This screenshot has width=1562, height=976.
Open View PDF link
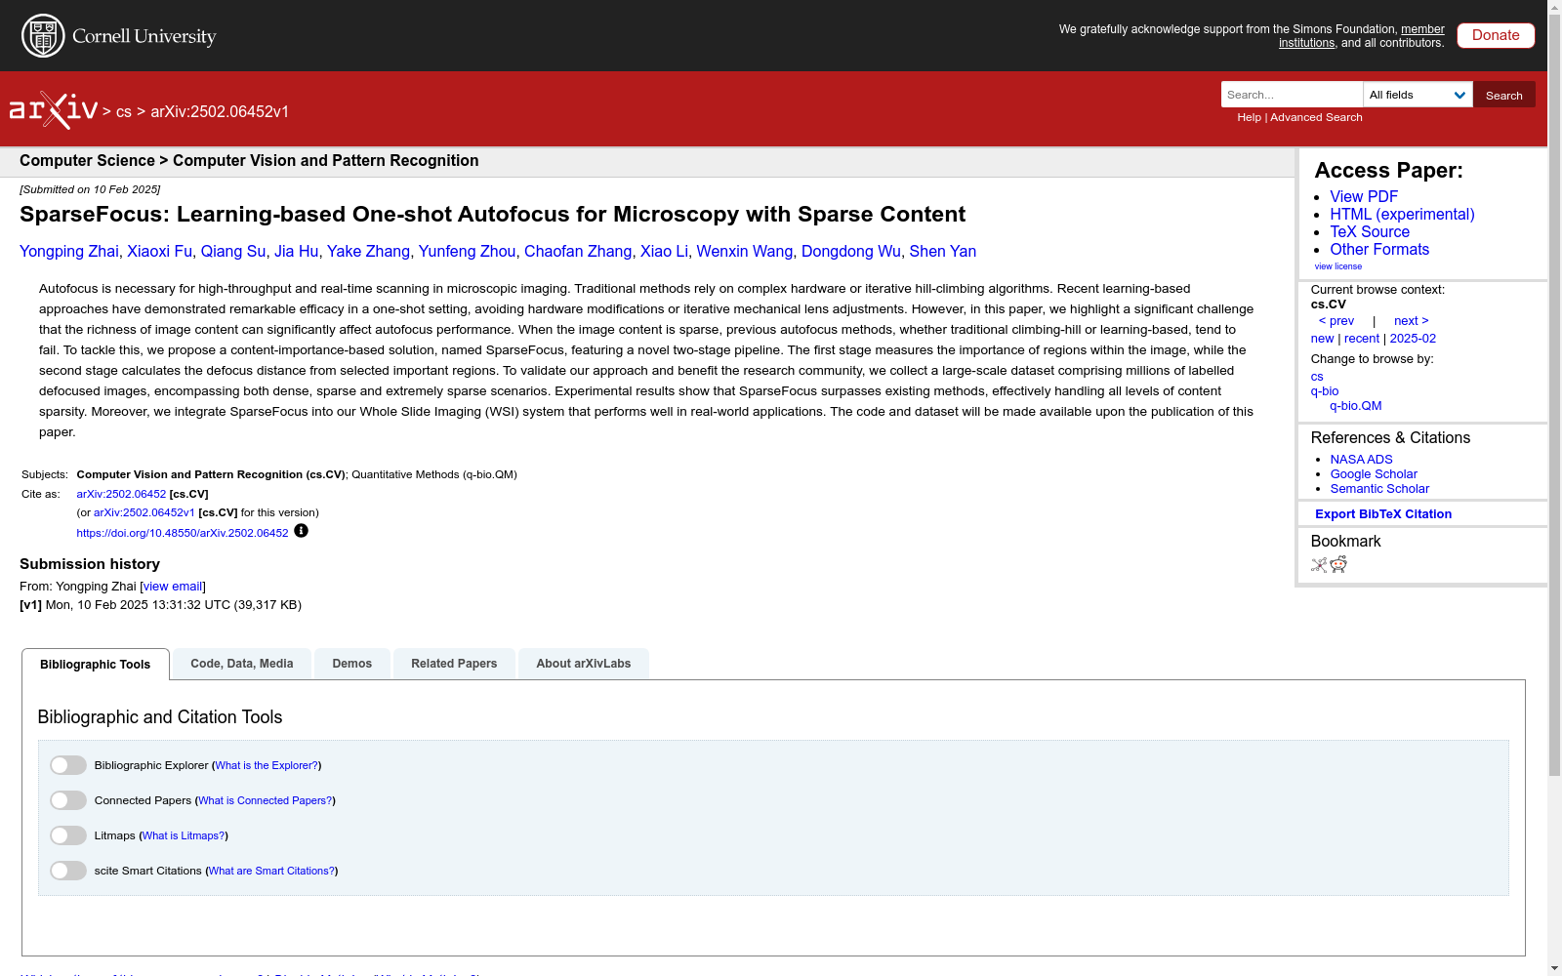coord(1364,196)
